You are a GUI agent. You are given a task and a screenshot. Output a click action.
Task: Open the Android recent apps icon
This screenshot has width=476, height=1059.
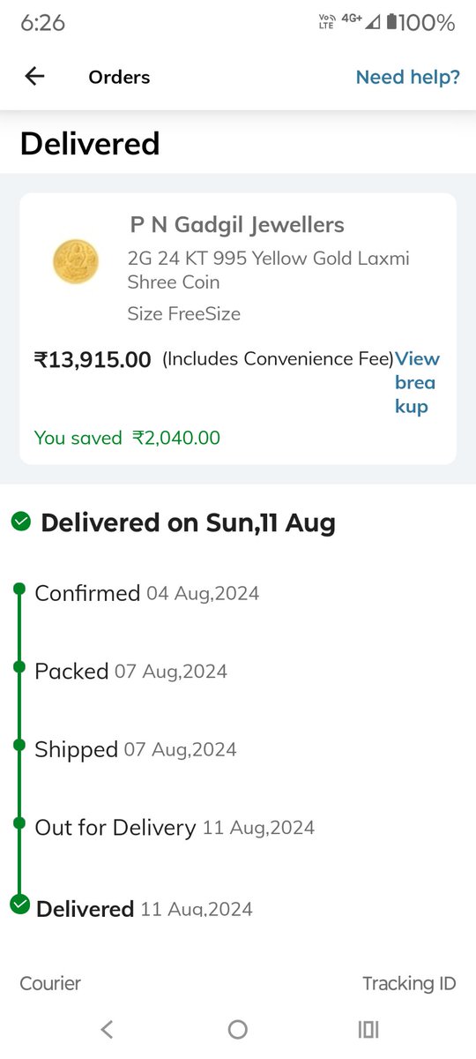pyautogui.click(x=368, y=1029)
